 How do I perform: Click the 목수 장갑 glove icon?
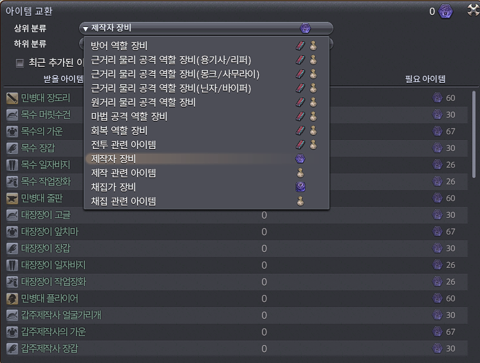12,148
